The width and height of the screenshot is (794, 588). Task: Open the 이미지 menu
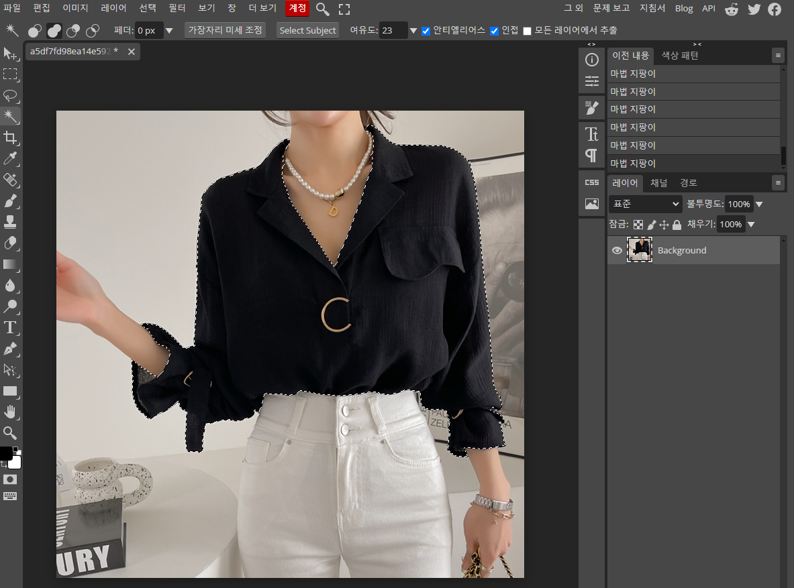(x=75, y=8)
